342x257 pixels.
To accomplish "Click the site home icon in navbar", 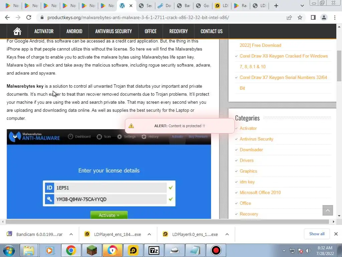I will tap(17, 31).
